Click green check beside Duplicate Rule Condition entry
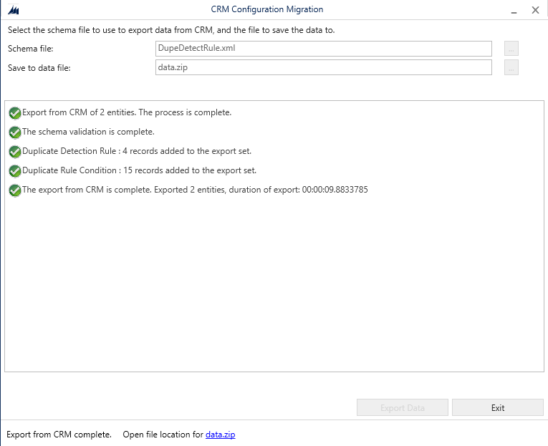Image resolution: width=548 pixels, height=446 pixels. 15,170
